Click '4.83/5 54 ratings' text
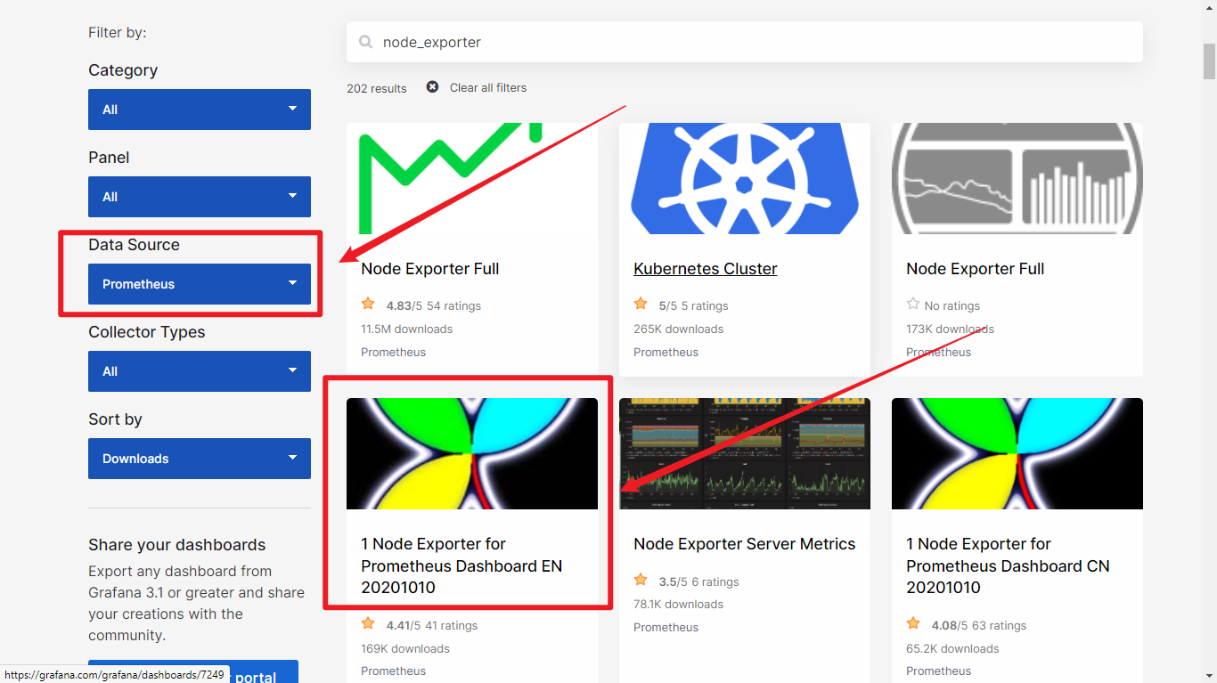 (x=433, y=305)
